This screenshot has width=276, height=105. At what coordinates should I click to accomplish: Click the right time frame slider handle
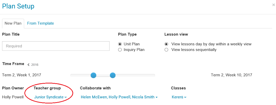[113, 75]
